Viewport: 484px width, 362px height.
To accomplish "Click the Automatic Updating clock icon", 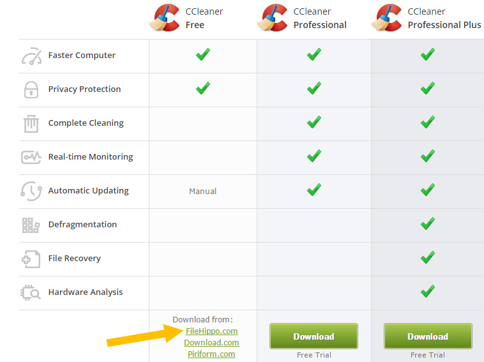I will pyautogui.click(x=31, y=191).
